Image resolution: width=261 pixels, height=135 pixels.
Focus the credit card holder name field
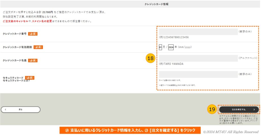[x=198, y=58]
